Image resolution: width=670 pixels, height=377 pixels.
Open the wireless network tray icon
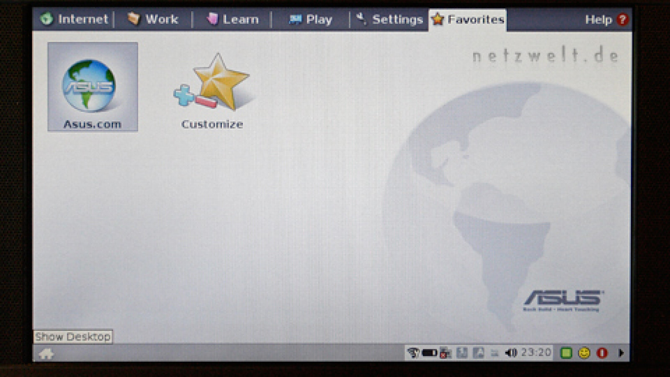tap(413, 353)
